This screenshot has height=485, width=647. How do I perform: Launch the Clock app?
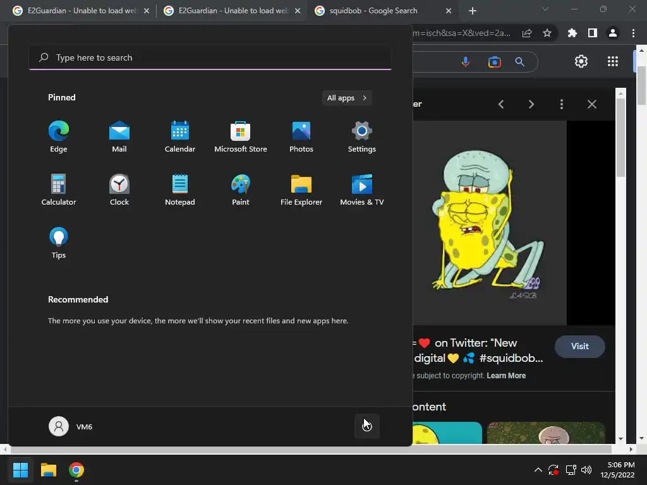point(119,189)
